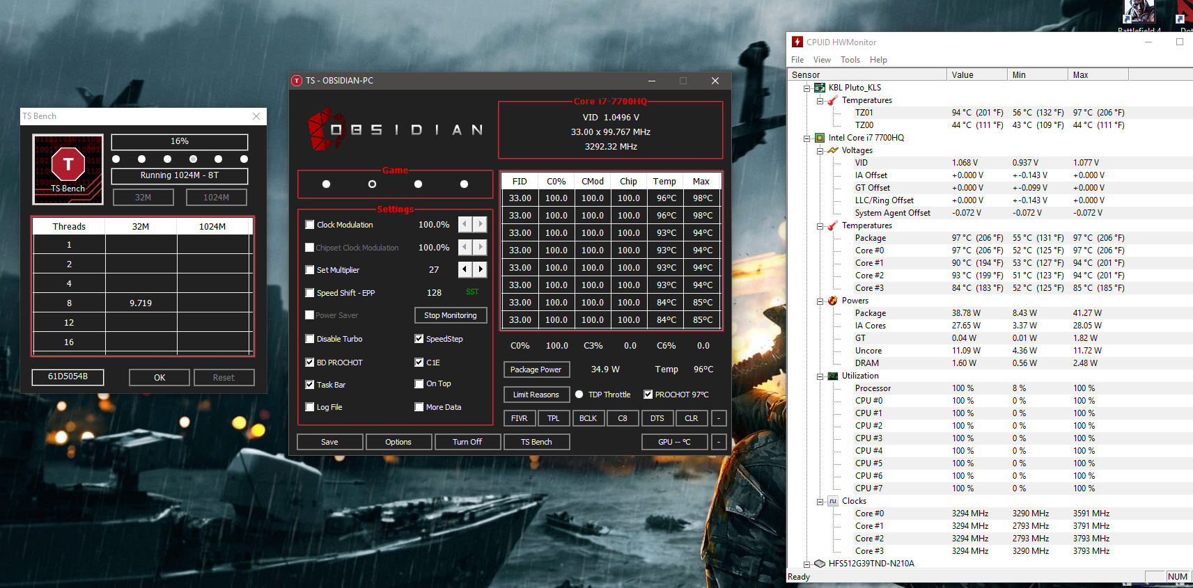
Task: Click Chipset Clock Modulation left arrow
Action: tap(465, 247)
